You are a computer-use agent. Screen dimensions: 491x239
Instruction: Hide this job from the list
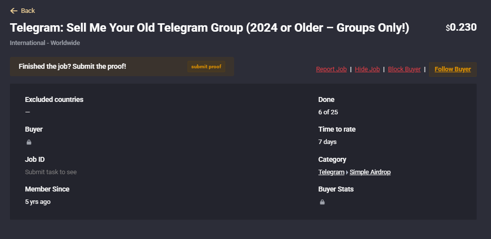coord(368,69)
